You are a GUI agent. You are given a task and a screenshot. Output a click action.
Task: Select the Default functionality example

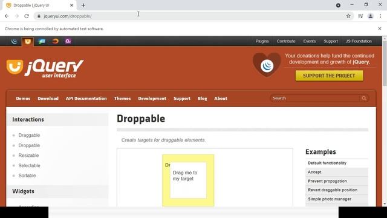click(x=337, y=163)
